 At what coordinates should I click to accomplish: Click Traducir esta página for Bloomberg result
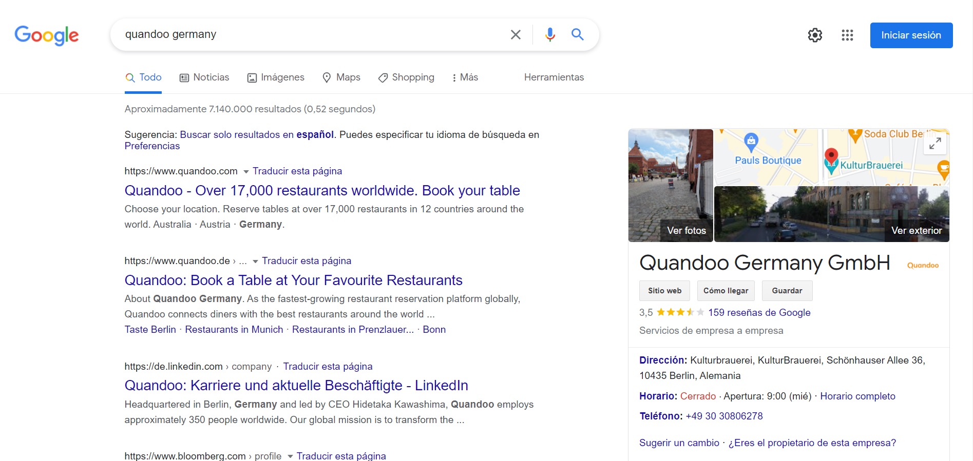coord(341,456)
